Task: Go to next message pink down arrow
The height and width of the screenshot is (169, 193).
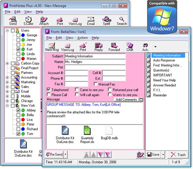Action: click(100, 155)
